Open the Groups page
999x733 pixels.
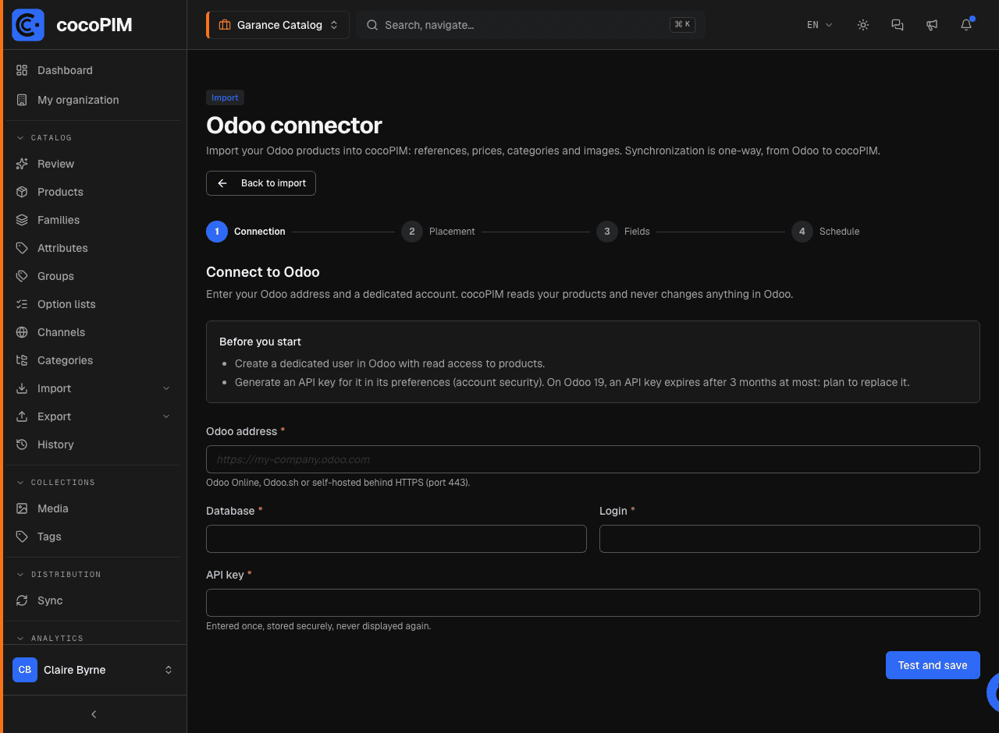tap(94, 276)
